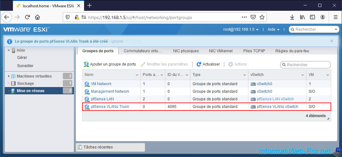Switch to the Groupes de ports tab
The image size is (342, 157).
[98, 51]
